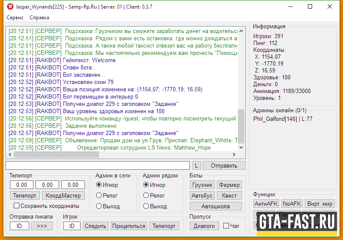The height and width of the screenshot is (240, 343).
Task: Click the log's vertical scrollbar thumb
Action: pyautogui.click(x=241, y=126)
